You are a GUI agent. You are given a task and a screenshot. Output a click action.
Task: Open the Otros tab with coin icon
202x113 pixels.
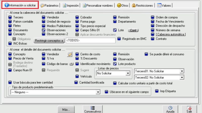click(x=122, y=5)
